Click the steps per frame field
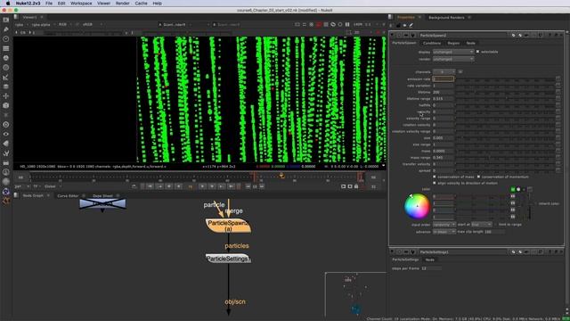The image size is (570, 321). click(x=431, y=268)
